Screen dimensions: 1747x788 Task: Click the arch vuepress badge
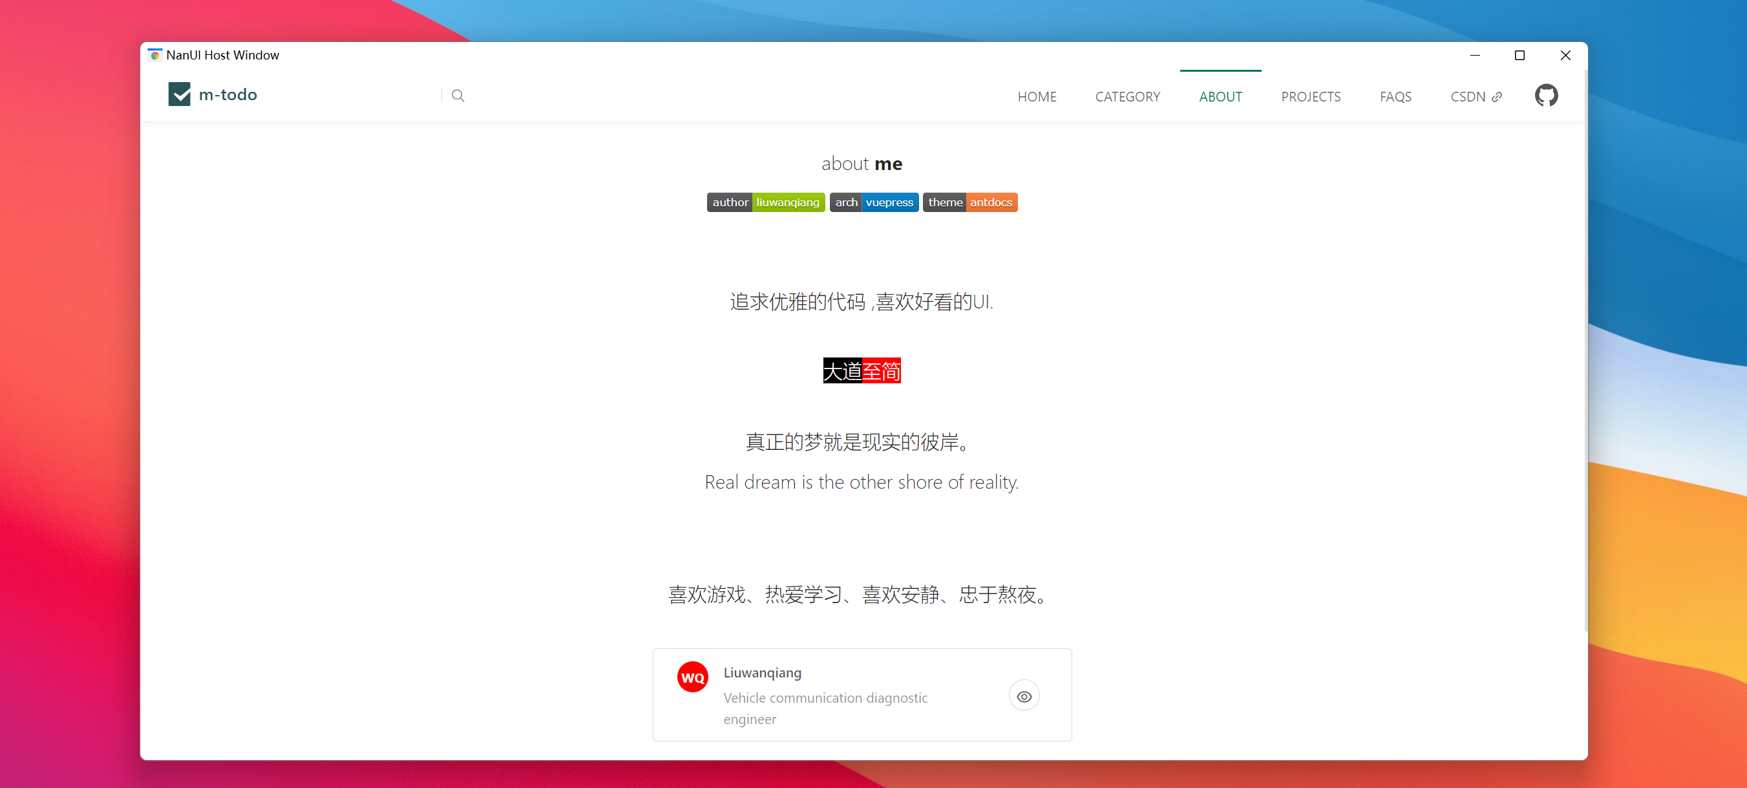pos(874,202)
